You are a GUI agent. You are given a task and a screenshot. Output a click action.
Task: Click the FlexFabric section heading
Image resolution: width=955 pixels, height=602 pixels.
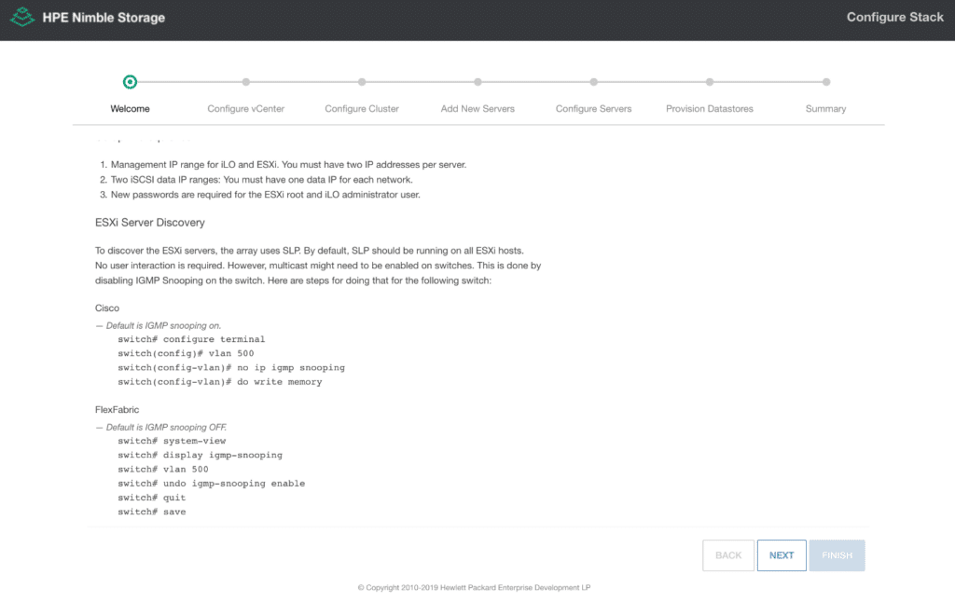pyautogui.click(x=117, y=410)
